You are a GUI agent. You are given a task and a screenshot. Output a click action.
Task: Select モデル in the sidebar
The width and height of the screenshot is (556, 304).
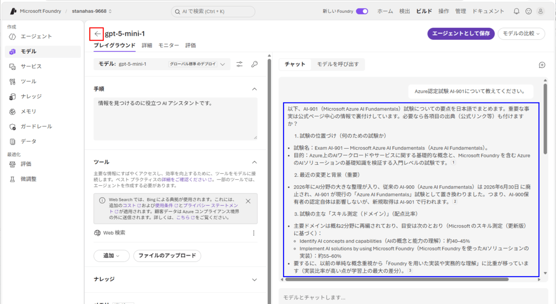tap(43, 51)
